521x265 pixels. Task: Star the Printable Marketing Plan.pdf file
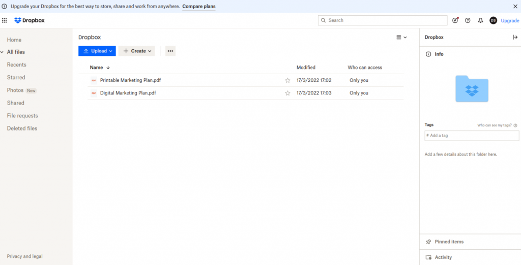287,80
